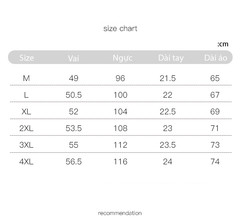Screen dimensions: 240x221
Task: Click chest value 116 in 4XL row
Action: point(120,162)
